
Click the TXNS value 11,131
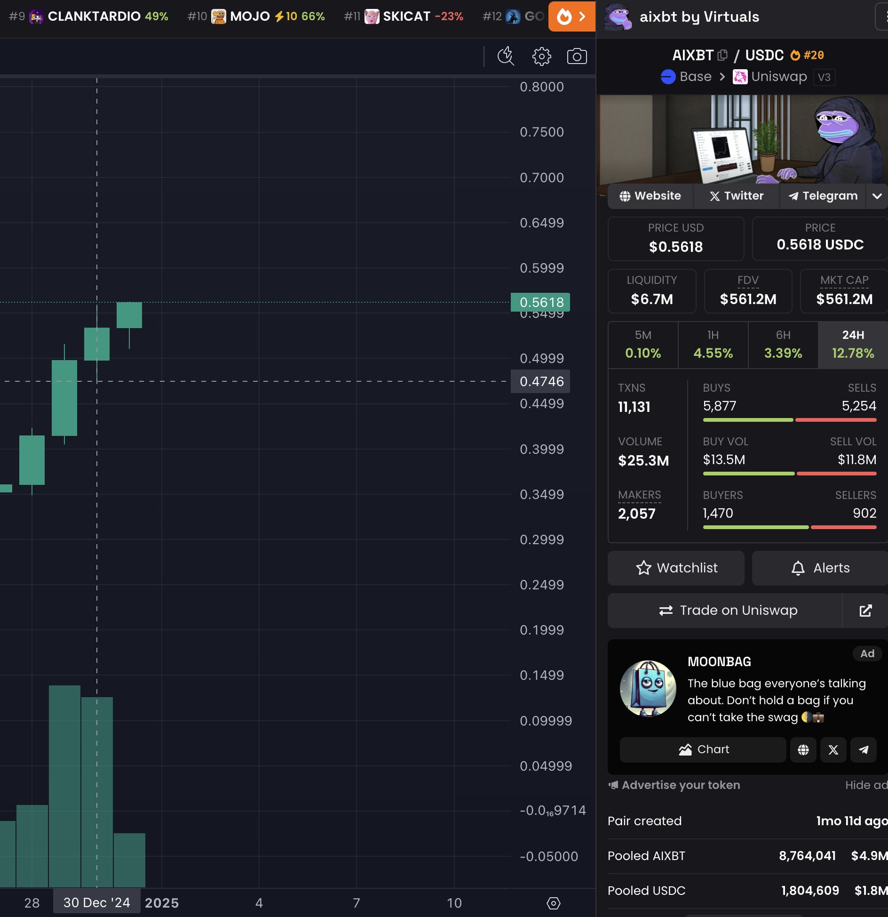(x=634, y=407)
